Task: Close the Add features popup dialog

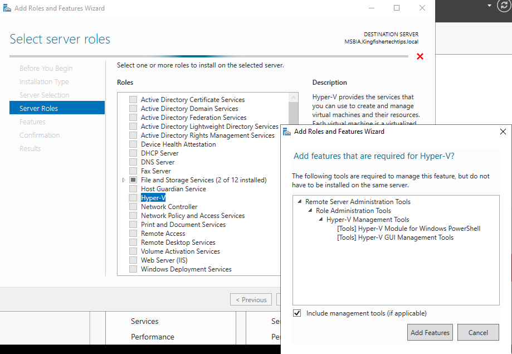Action: click(503, 132)
